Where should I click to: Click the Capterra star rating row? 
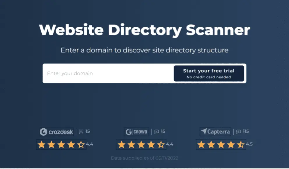(221, 144)
